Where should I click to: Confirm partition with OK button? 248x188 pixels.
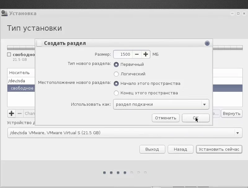pyautogui.click(x=196, y=118)
